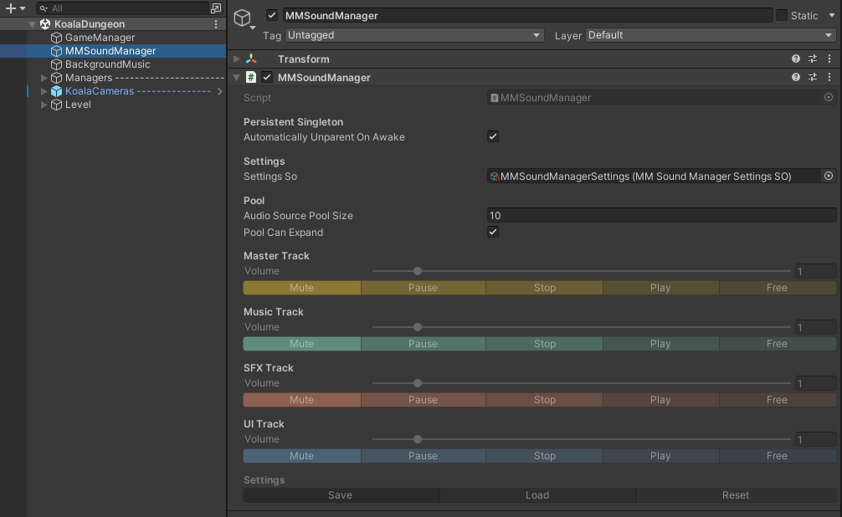Click the Save settings button

tap(341, 495)
